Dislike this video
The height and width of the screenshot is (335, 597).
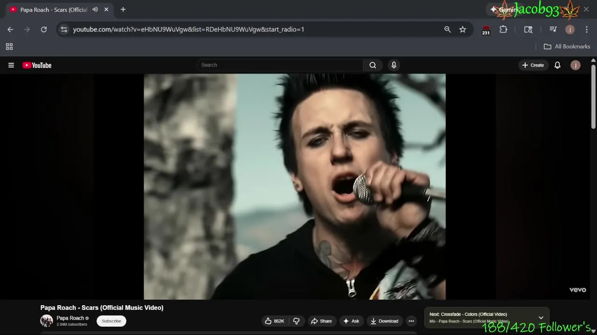(296, 321)
